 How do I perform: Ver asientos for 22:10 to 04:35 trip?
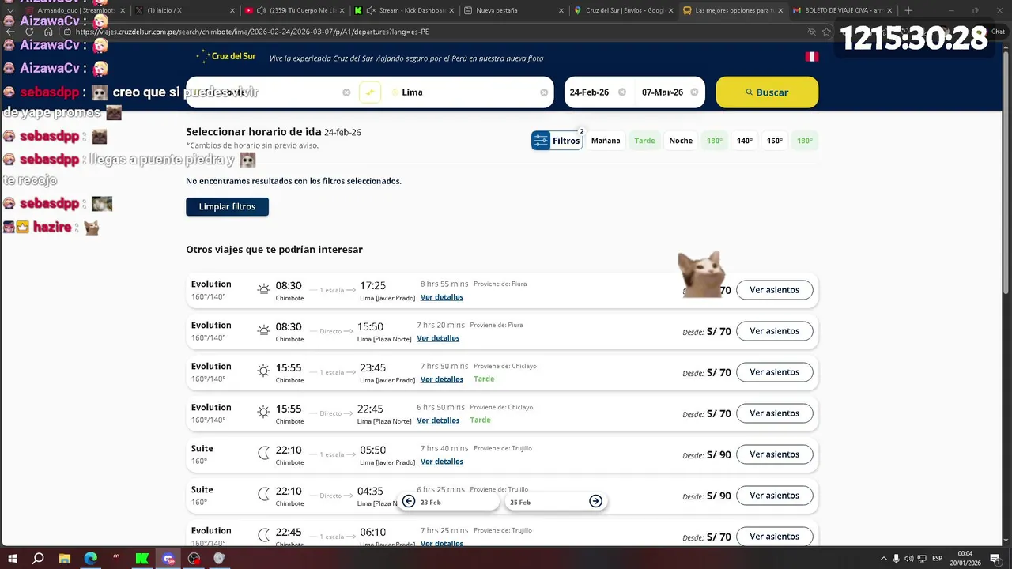click(x=774, y=496)
